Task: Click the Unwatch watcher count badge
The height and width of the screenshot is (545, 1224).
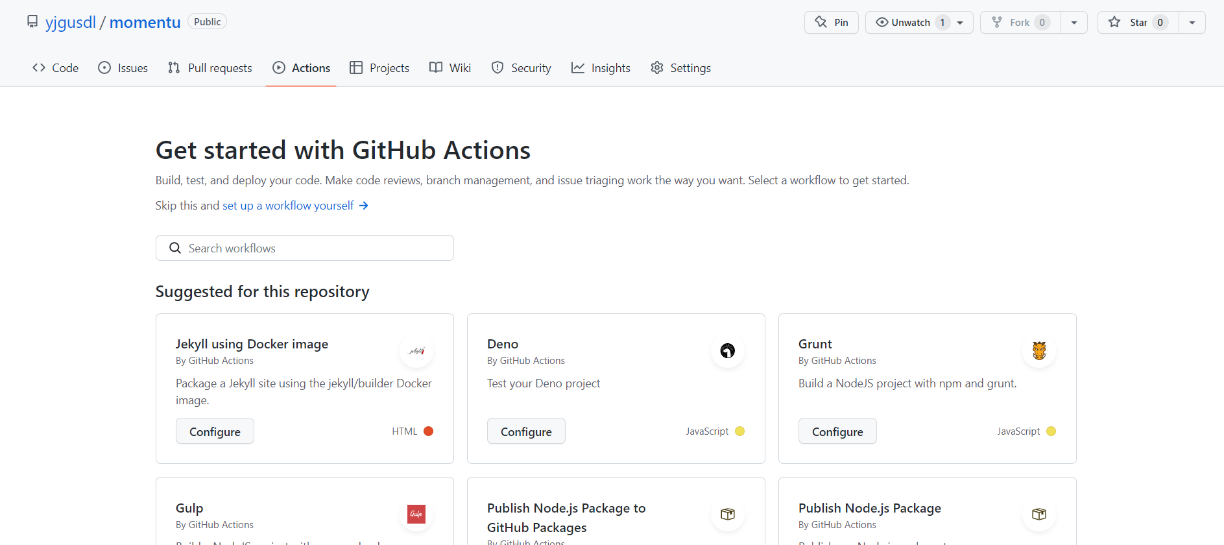Action: click(942, 22)
